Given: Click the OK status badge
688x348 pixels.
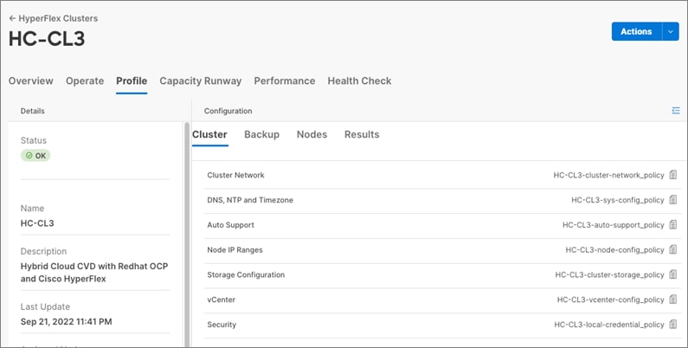Looking at the screenshot, I should (35, 155).
